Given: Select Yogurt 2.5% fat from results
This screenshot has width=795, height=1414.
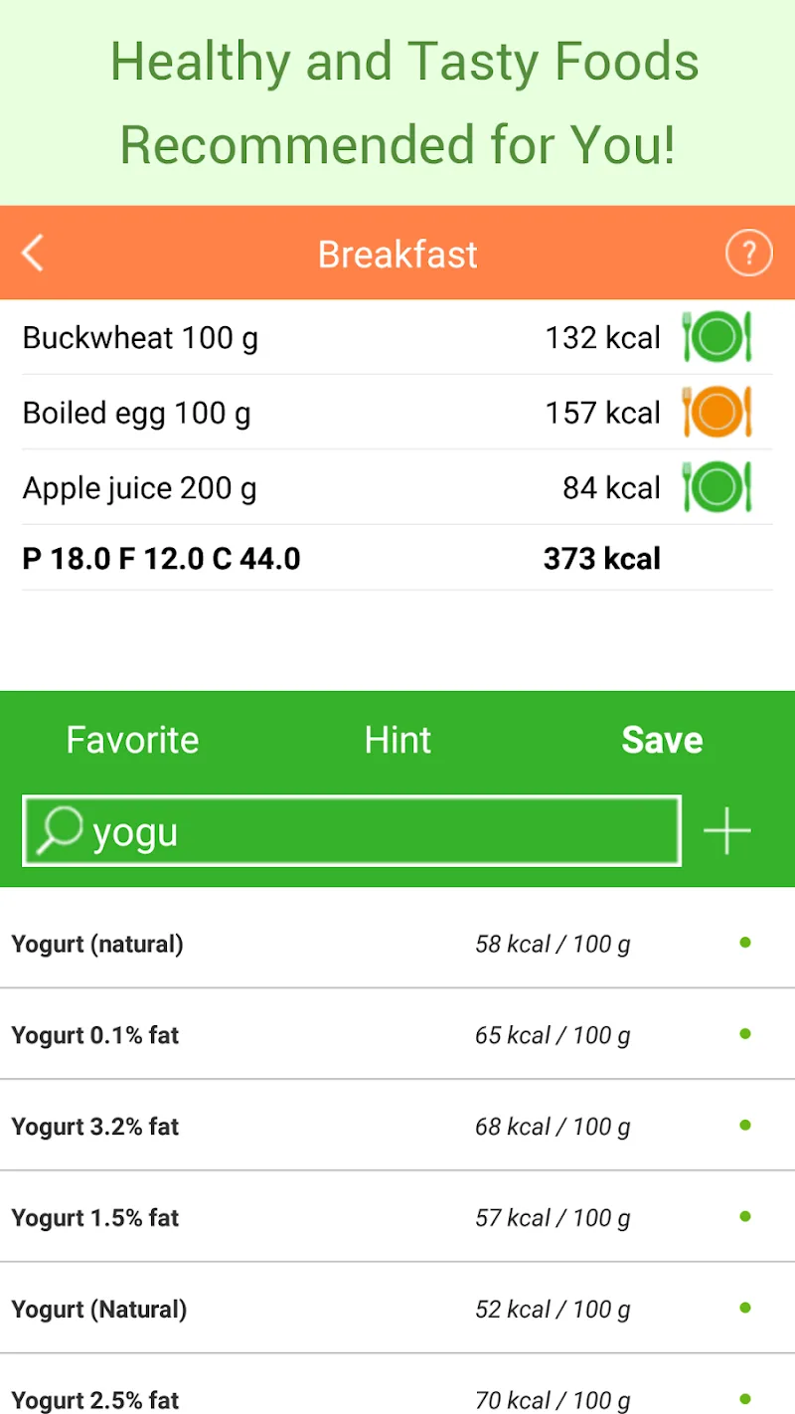Looking at the screenshot, I should (95, 1400).
